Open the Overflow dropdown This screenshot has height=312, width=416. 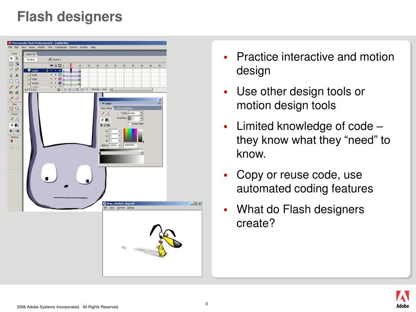click(x=136, y=118)
